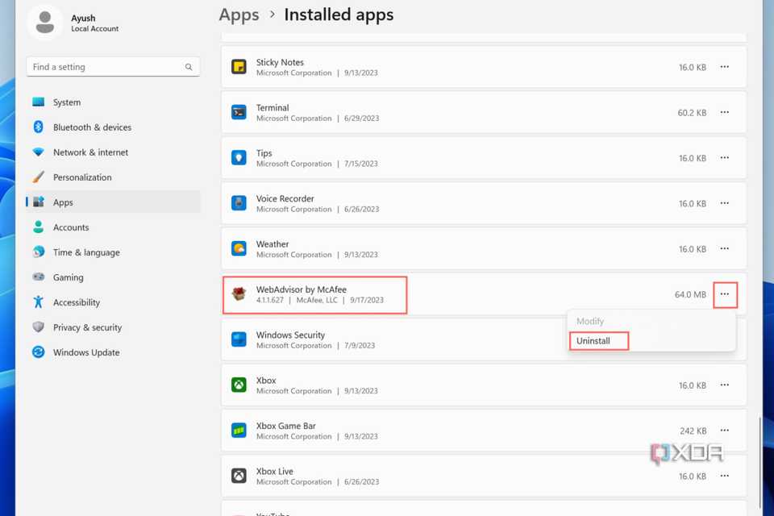This screenshot has height=516, width=774.
Task: Open the Sticky Notes app icon
Action: click(239, 67)
